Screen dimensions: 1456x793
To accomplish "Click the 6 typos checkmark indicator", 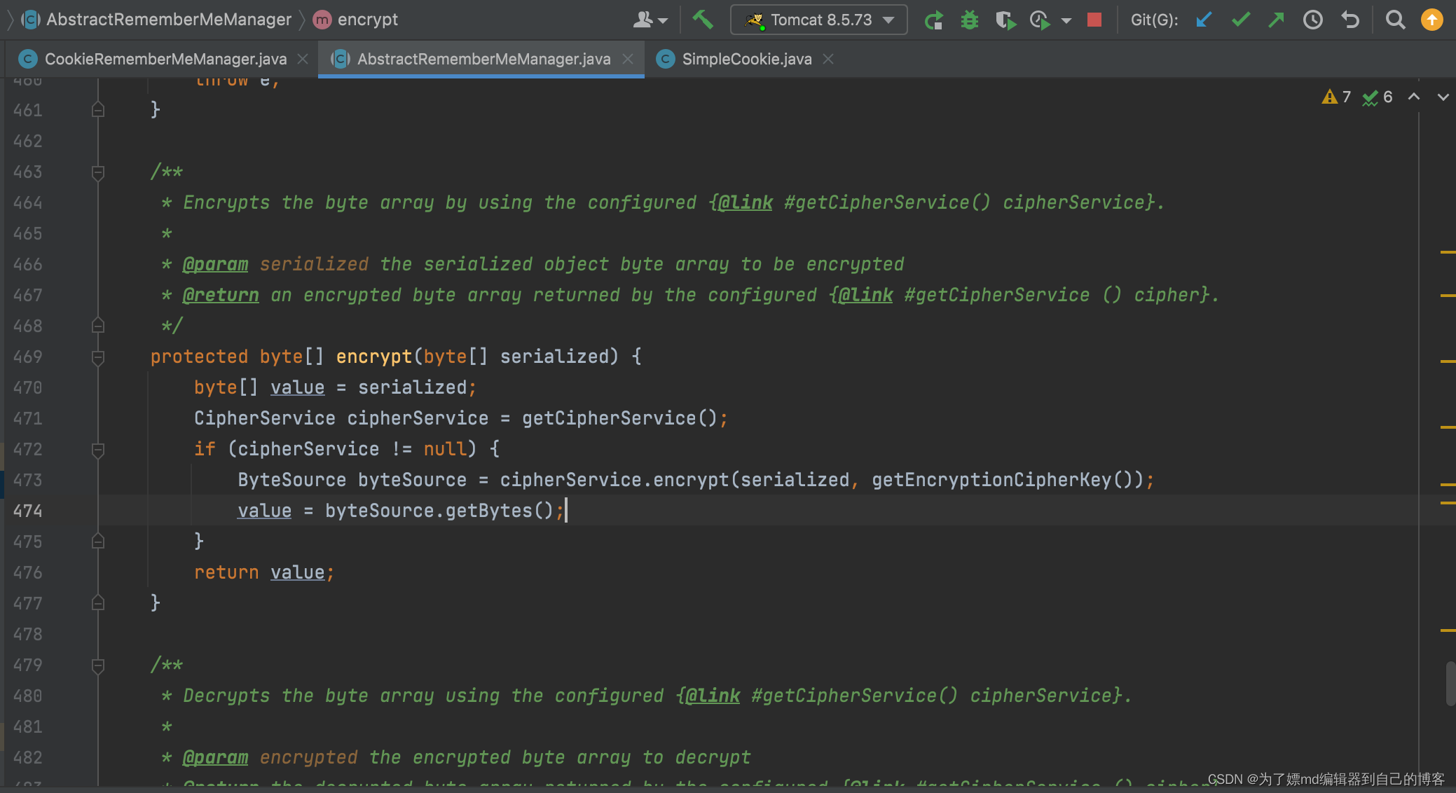I will 1378,97.
